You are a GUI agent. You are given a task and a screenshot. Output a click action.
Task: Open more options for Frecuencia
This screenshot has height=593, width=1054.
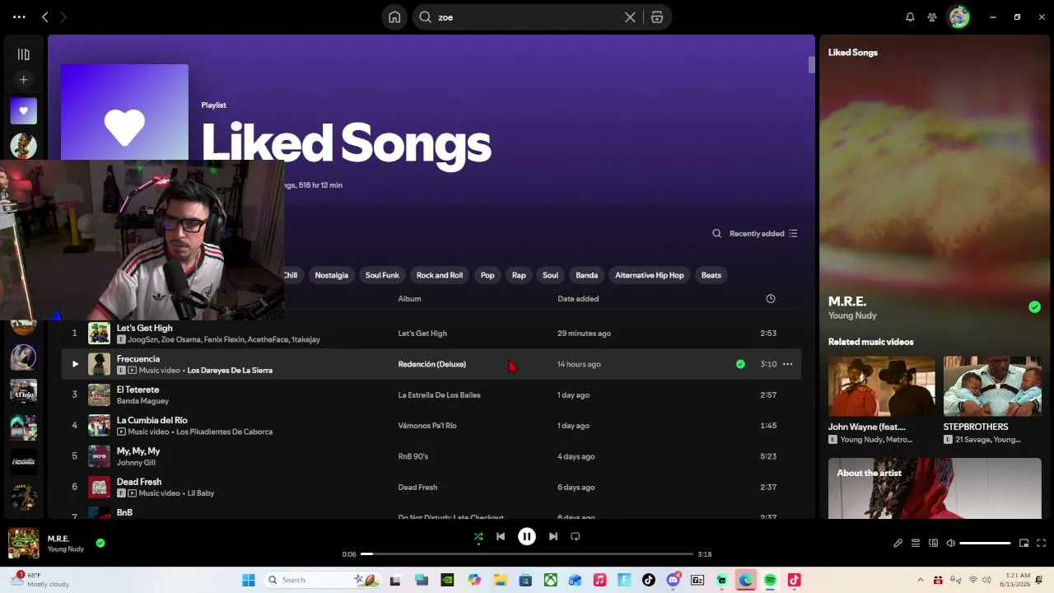click(x=787, y=364)
